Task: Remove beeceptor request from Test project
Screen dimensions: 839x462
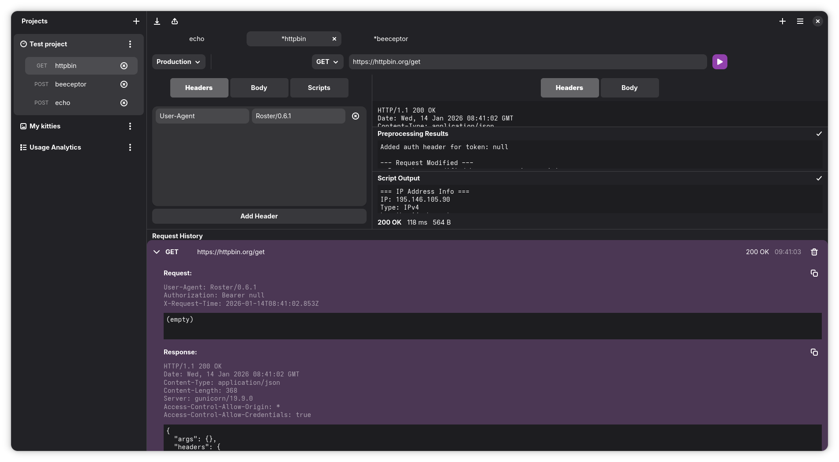Action: 124,84
